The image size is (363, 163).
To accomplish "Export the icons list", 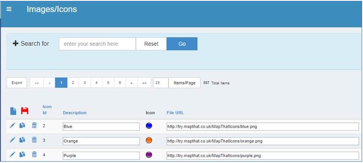I will pos(17,83).
